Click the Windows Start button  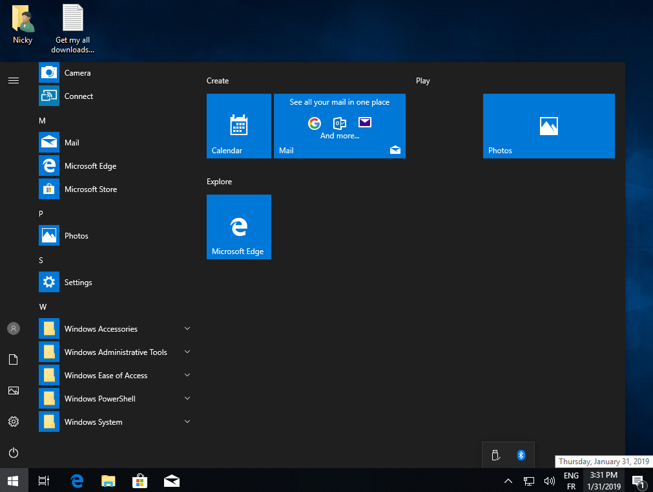(x=14, y=481)
